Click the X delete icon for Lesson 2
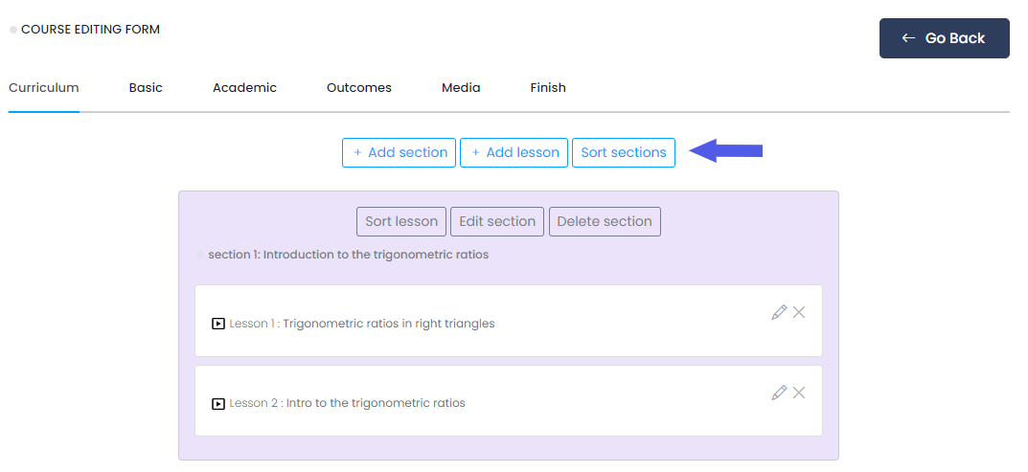The width and height of the screenshot is (1028, 472). [799, 393]
